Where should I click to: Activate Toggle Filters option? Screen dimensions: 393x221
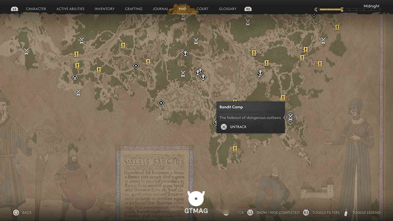point(321,212)
